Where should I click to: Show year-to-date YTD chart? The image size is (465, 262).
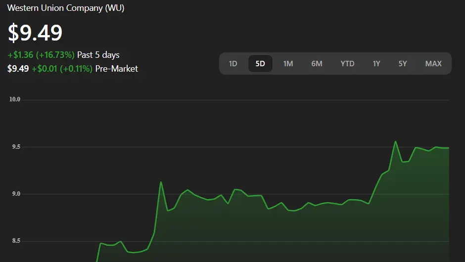coord(347,64)
